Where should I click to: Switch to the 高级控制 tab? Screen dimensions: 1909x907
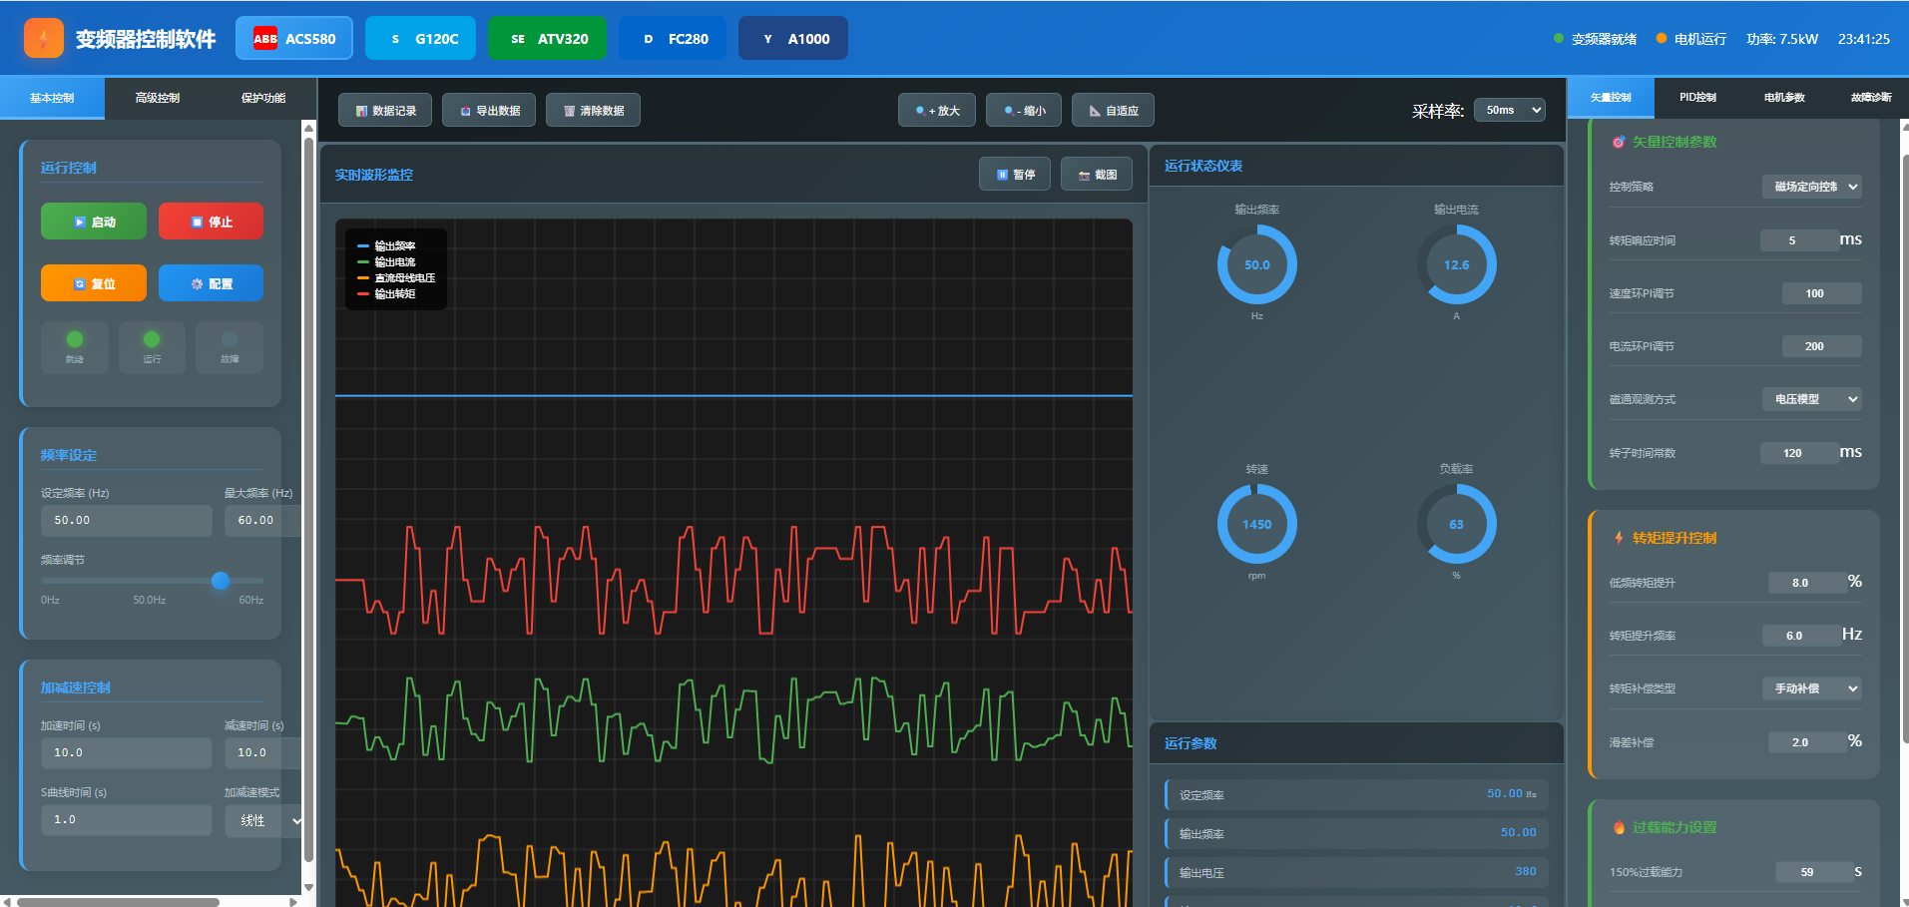click(x=158, y=98)
